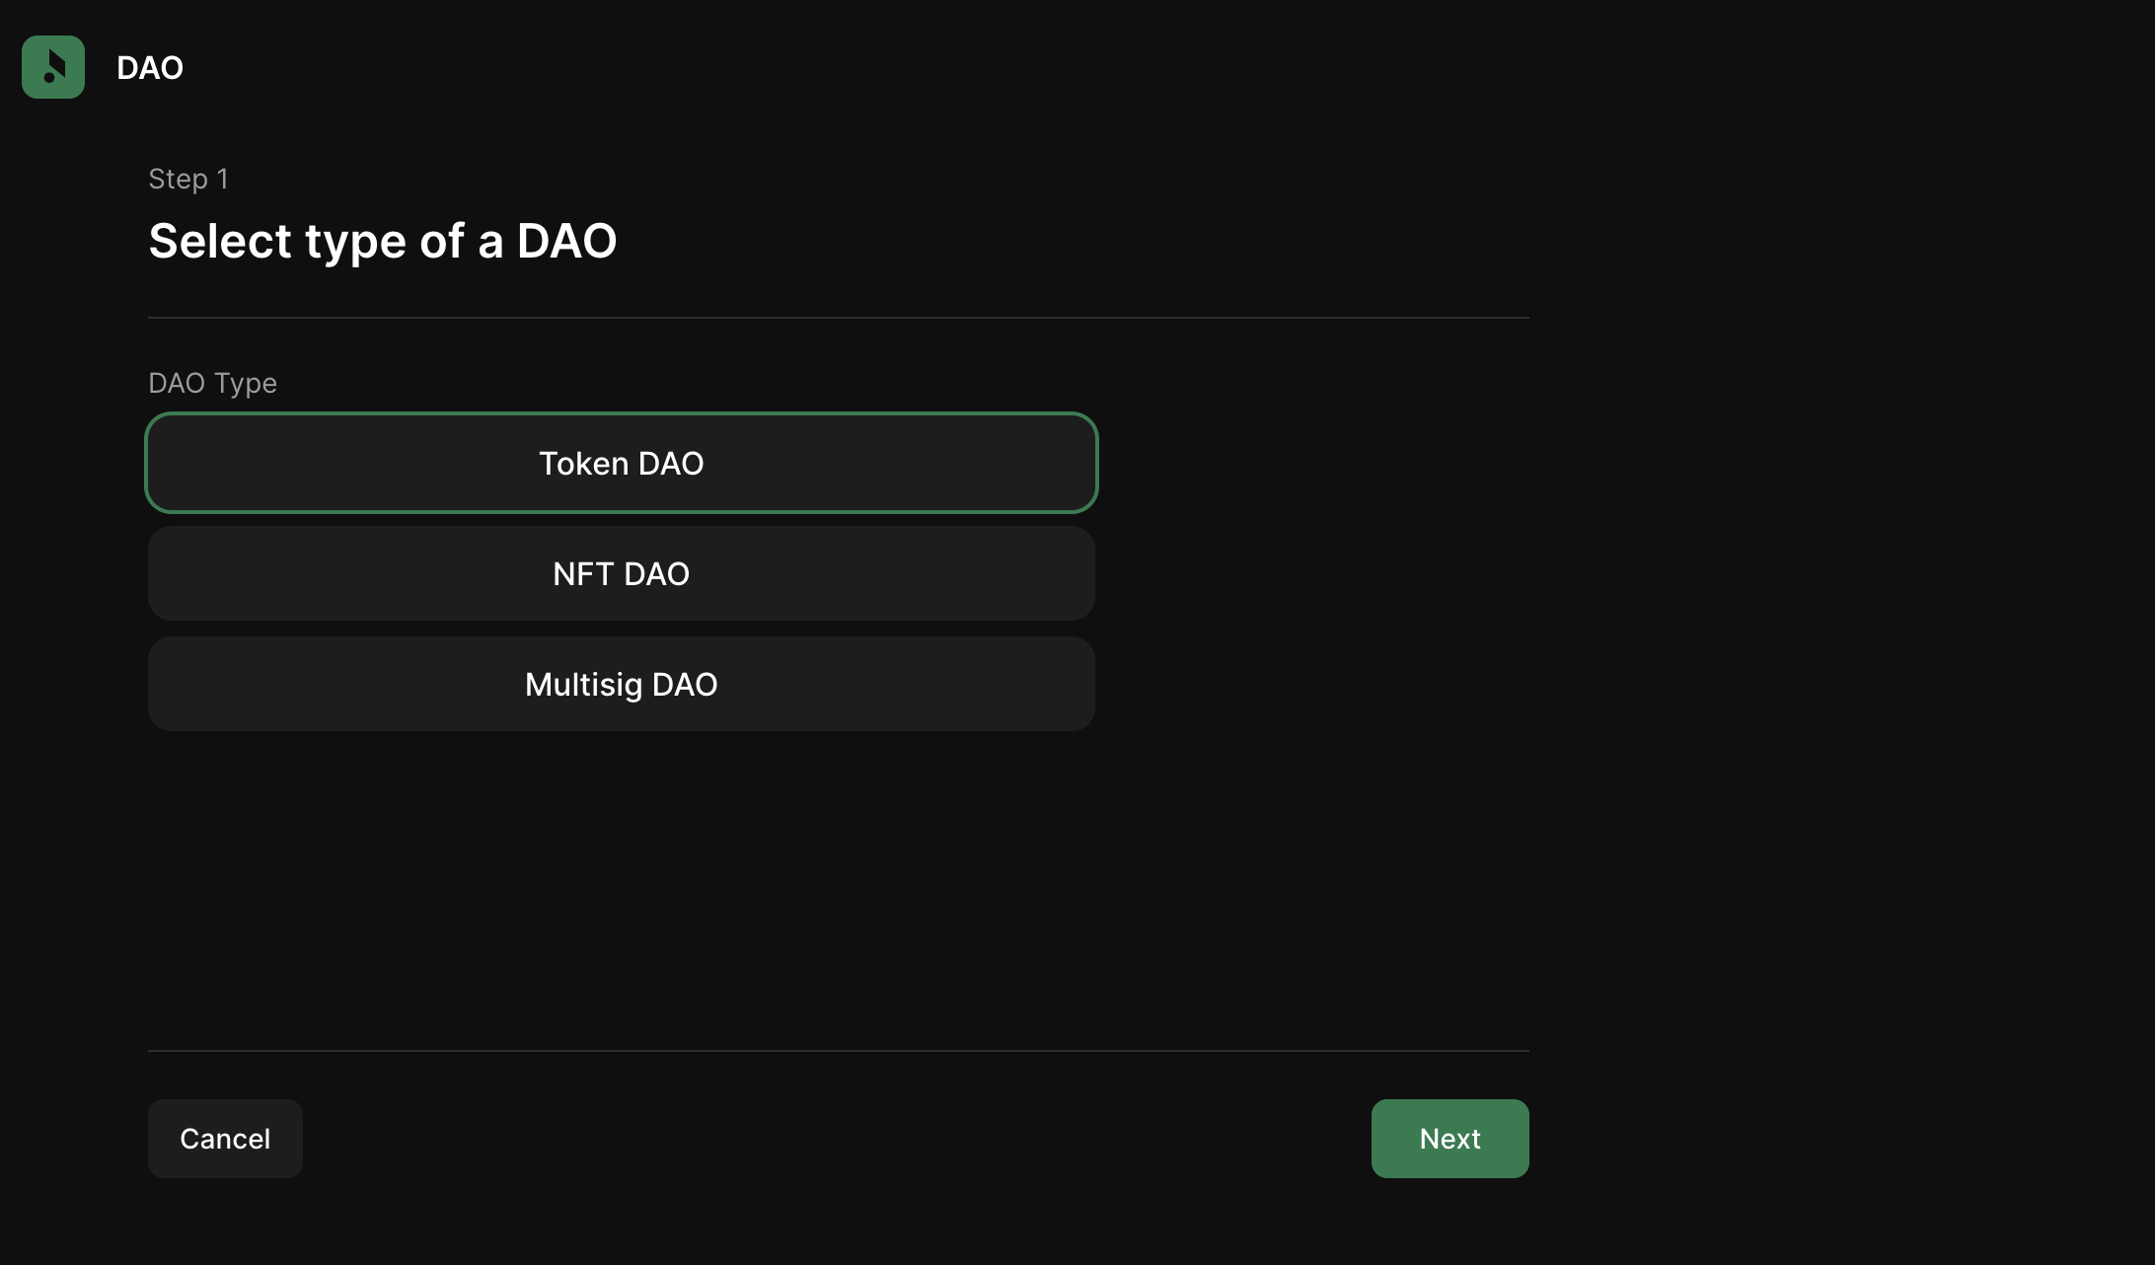
Task: Click the green DAO logo icon
Action: point(53,67)
